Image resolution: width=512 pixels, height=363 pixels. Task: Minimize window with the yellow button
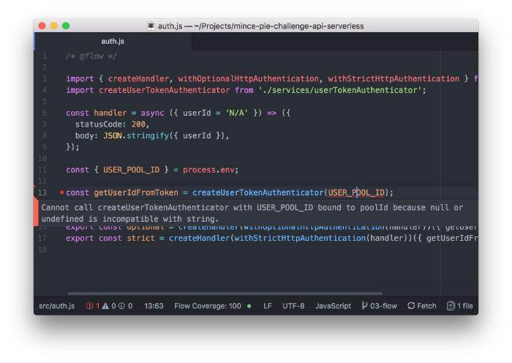pyautogui.click(x=54, y=26)
